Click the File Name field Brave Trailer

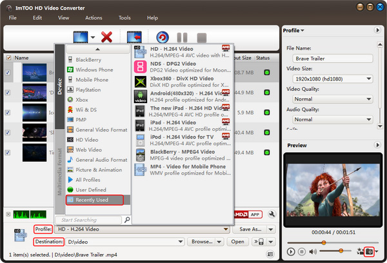(x=333, y=59)
